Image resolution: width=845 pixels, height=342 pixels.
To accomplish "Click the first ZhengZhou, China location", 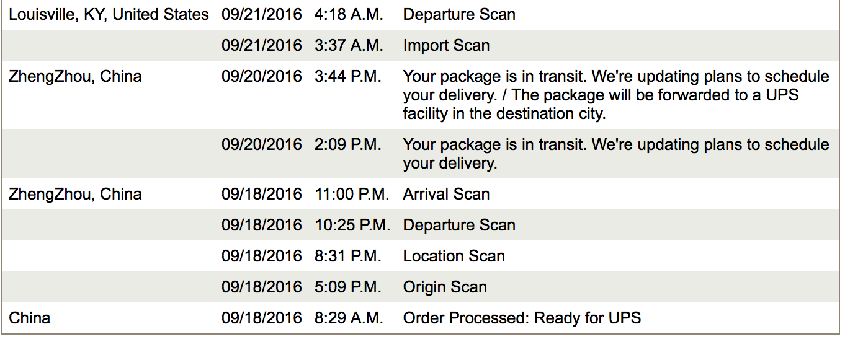I will click(x=75, y=77).
